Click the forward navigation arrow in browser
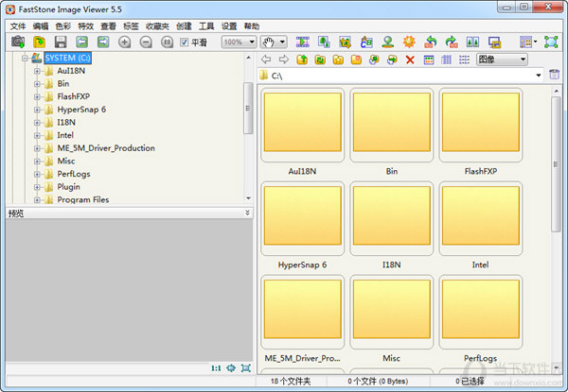 284,60
